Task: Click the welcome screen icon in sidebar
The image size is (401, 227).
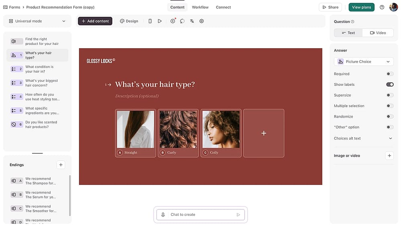Action: pyautogui.click(x=16, y=41)
